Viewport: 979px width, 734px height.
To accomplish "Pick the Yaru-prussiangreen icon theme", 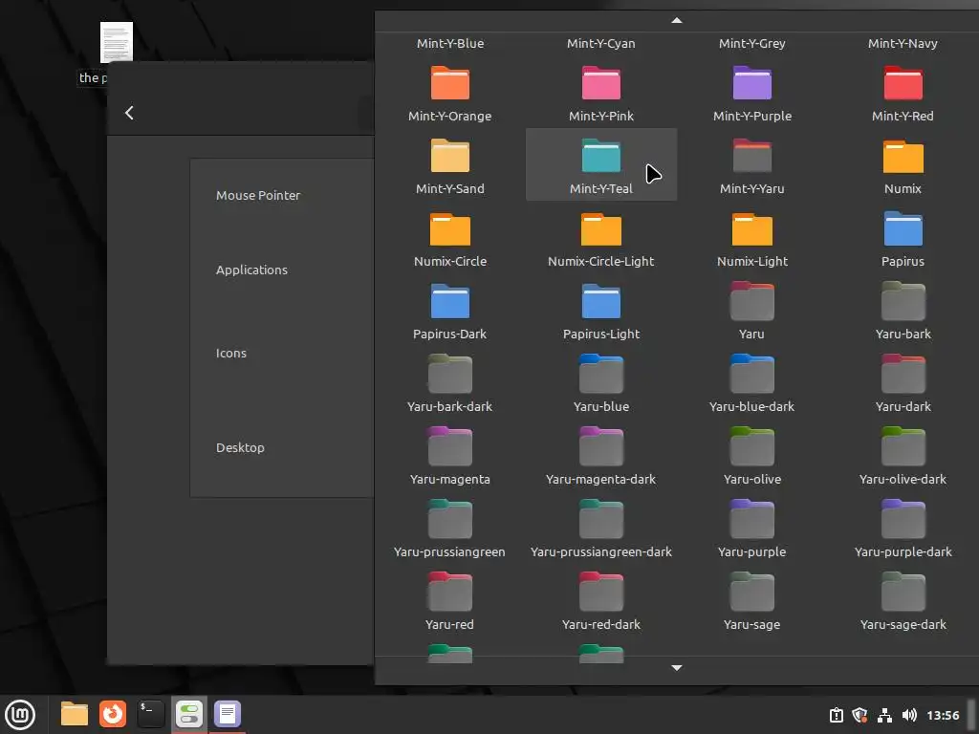I will click(x=449, y=528).
